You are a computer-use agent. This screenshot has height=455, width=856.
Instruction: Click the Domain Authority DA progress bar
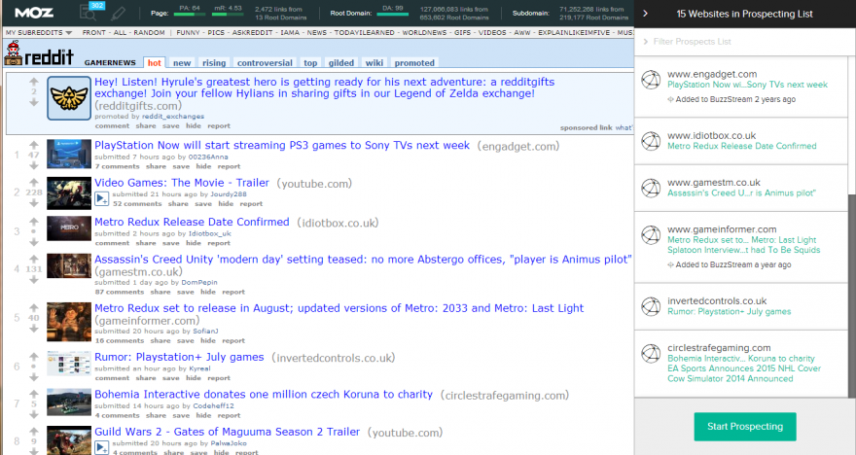coord(393,15)
